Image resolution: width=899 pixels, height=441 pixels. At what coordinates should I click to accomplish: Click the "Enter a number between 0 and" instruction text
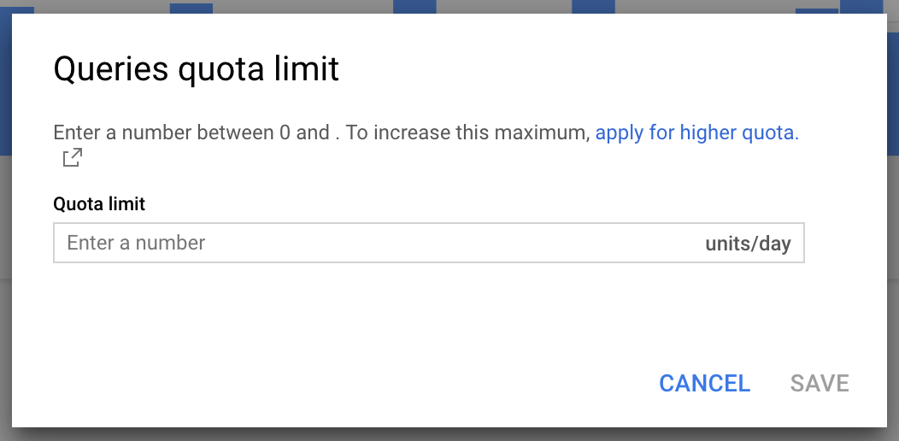click(x=191, y=133)
